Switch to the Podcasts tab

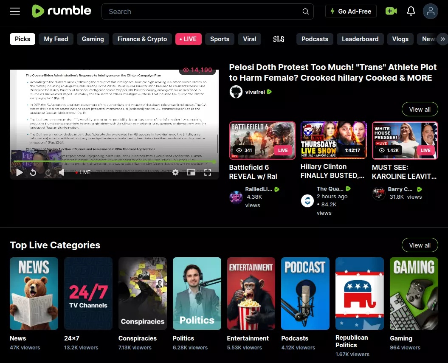pos(315,39)
